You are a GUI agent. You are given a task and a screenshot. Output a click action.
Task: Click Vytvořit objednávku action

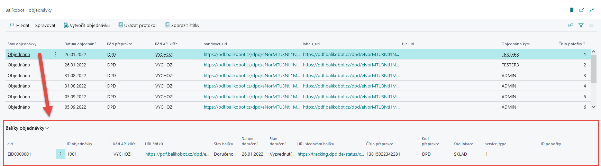pyautogui.click(x=86, y=25)
